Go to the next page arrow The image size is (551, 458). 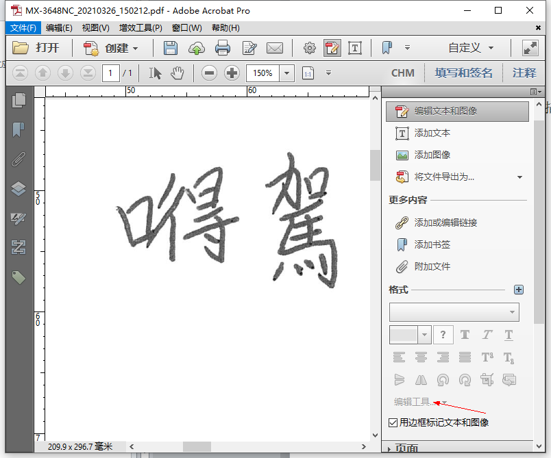click(x=65, y=73)
